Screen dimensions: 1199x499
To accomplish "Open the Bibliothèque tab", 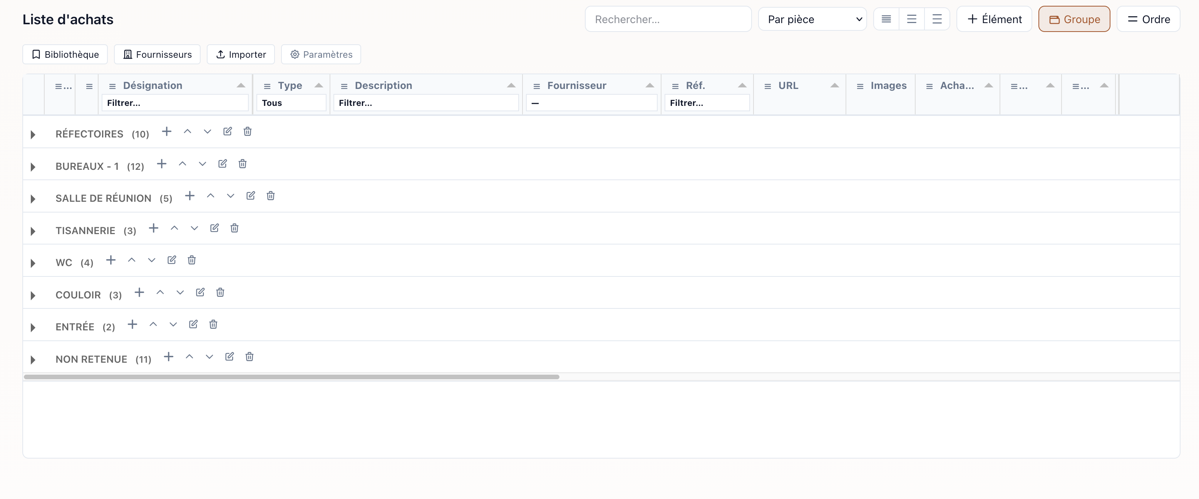I will click(65, 54).
